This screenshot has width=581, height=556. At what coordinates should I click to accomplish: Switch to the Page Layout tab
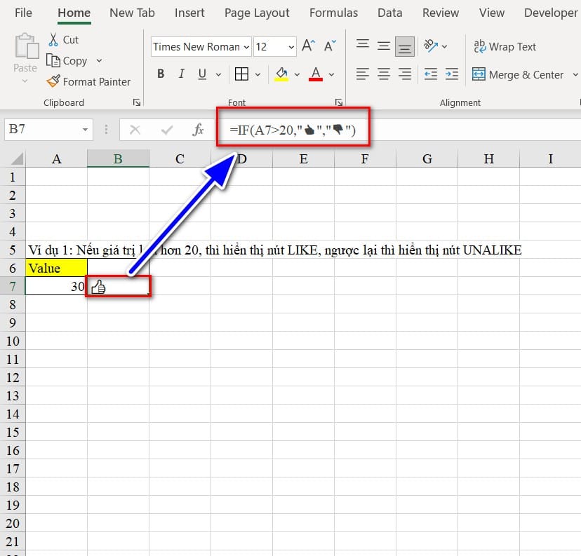pos(257,13)
